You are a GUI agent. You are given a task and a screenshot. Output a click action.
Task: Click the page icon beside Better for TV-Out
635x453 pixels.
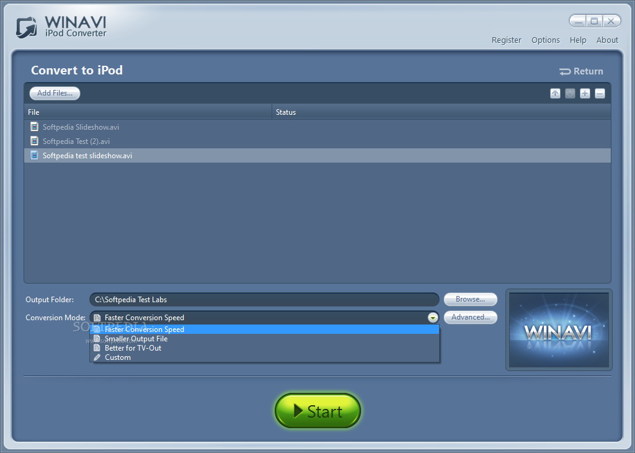coord(97,348)
